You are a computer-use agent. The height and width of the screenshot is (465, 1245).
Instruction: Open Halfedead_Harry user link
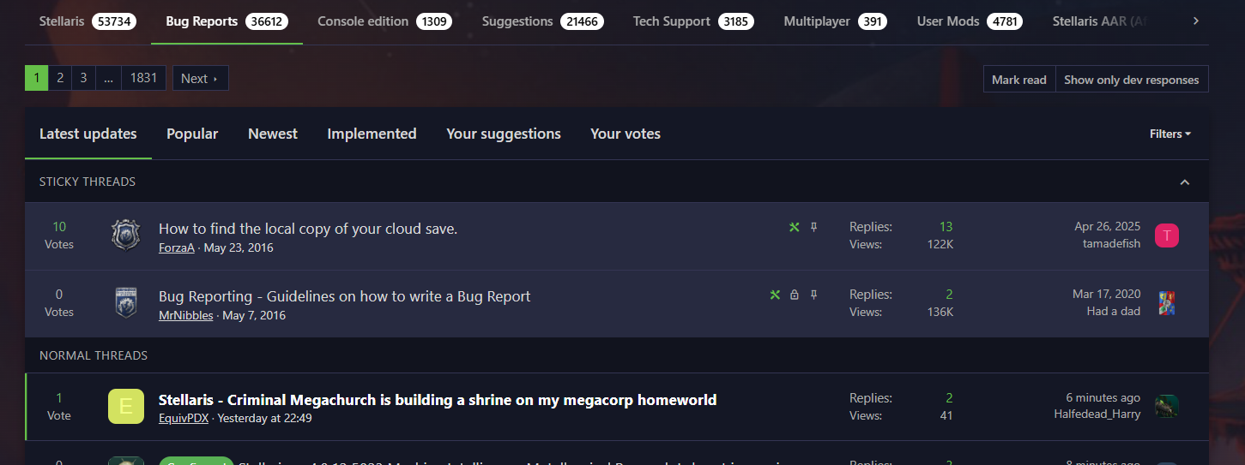point(1097,414)
